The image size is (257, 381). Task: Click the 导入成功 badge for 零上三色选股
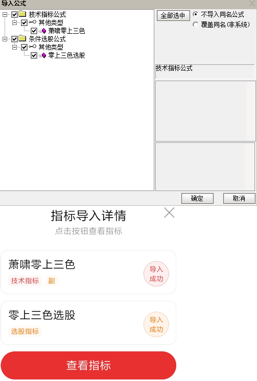click(156, 325)
